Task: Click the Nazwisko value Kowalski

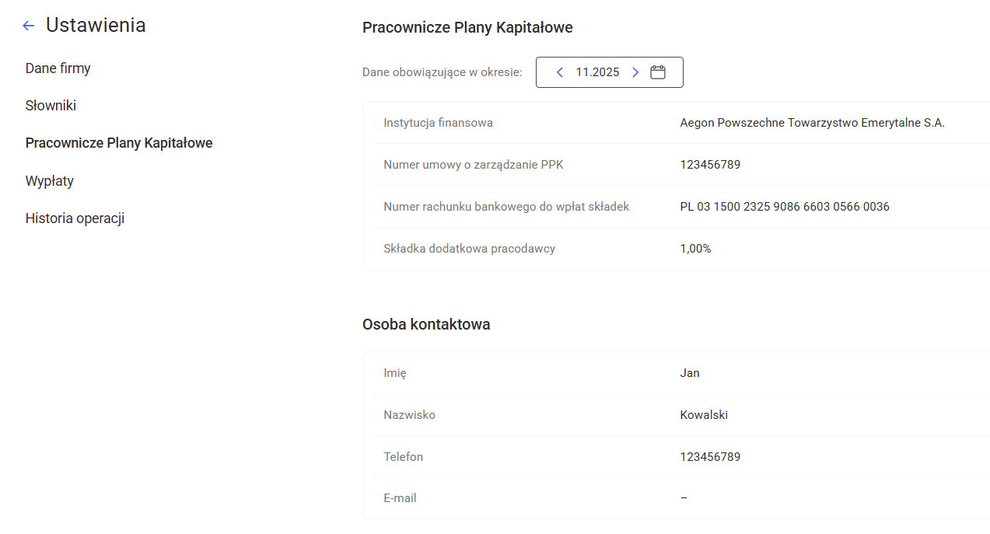Action: tap(704, 415)
